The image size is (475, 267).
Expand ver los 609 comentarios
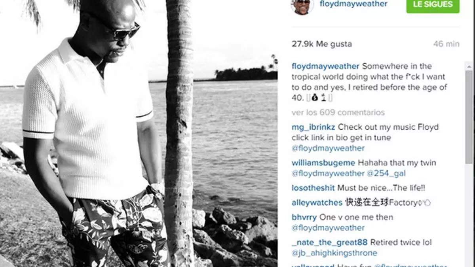click(x=338, y=112)
